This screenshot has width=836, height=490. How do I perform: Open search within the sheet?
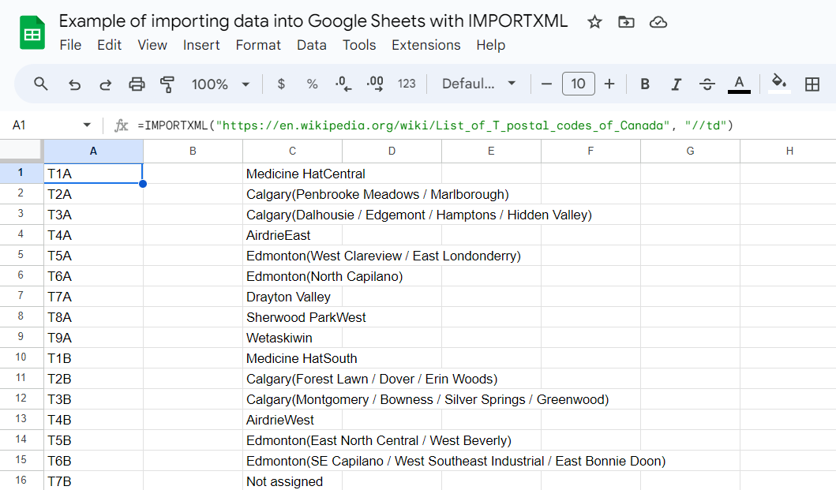tap(40, 84)
